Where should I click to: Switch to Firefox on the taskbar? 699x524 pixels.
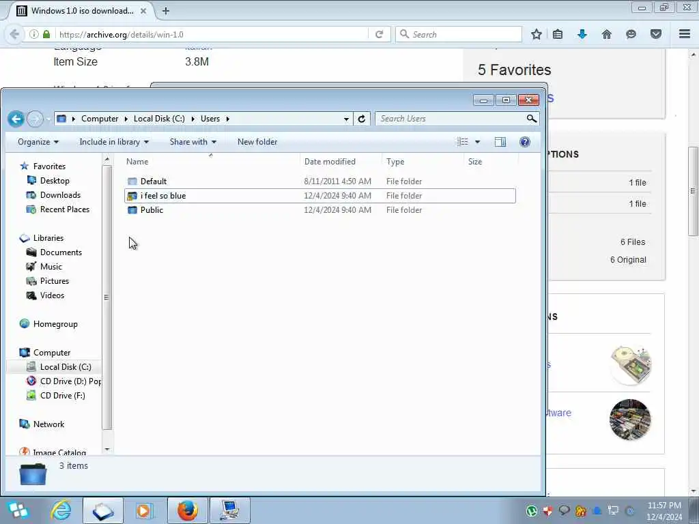(x=188, y=510)
